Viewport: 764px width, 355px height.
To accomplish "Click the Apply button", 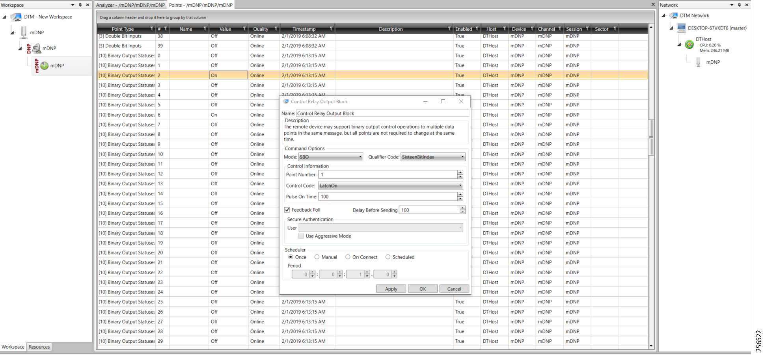I will pos(391,289).
